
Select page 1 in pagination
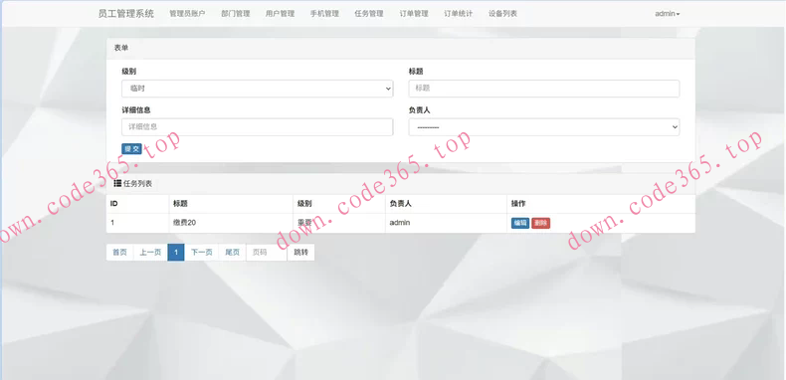click(x=176, y=252)
